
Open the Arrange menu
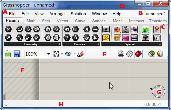coord(57,14)
